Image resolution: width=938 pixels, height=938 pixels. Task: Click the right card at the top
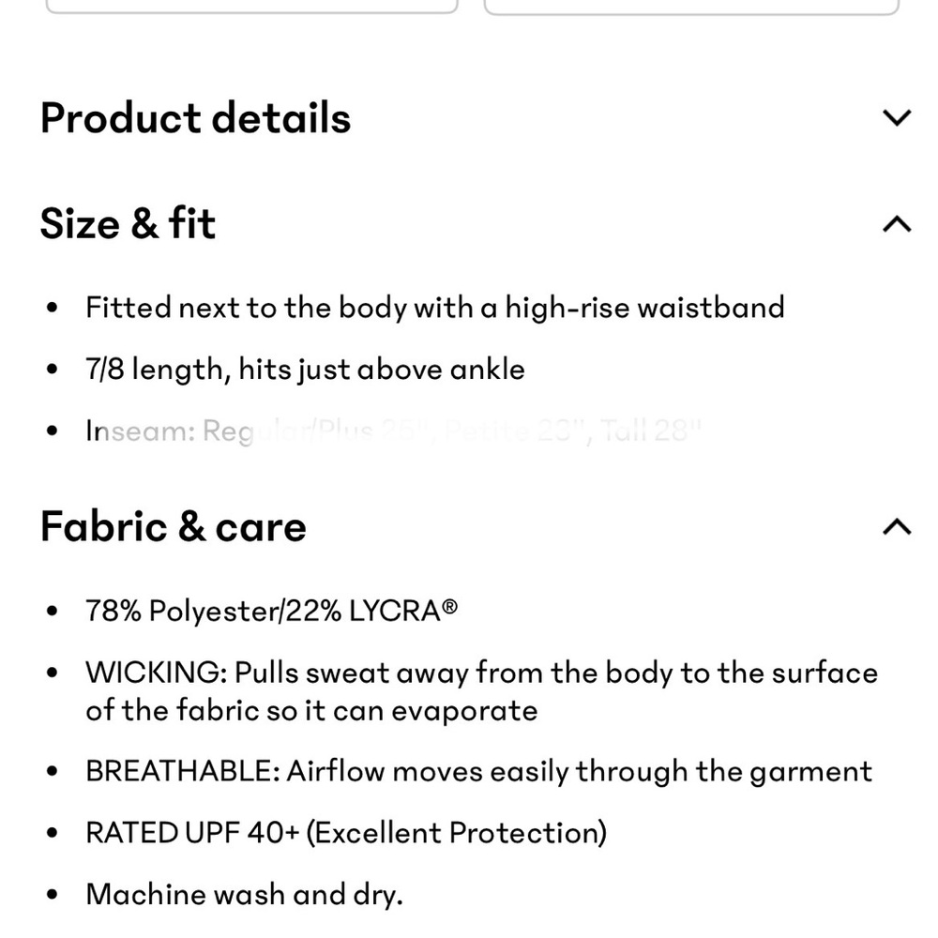click(x=689, y=5)
